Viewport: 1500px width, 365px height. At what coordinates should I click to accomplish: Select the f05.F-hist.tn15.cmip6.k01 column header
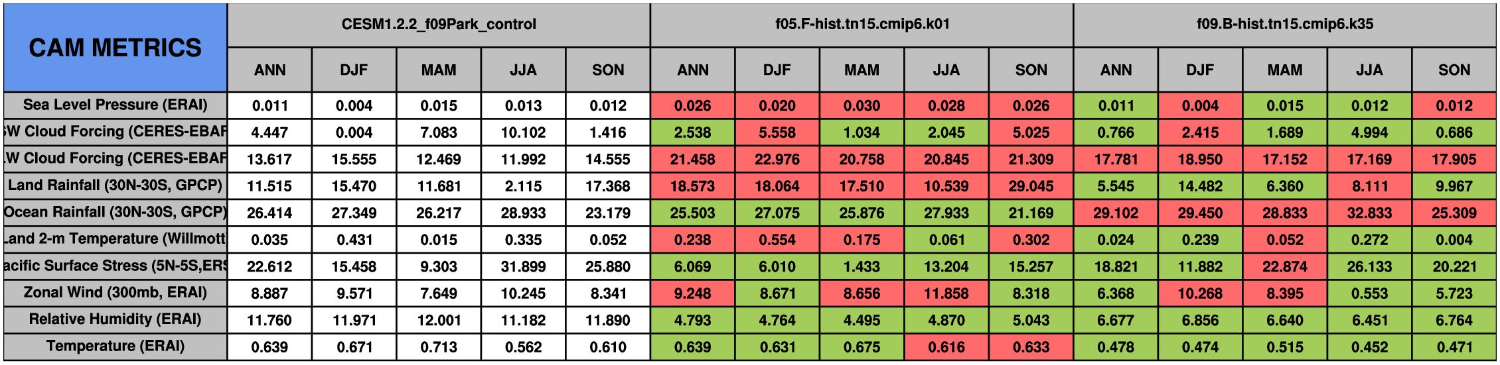pos(862,25)
